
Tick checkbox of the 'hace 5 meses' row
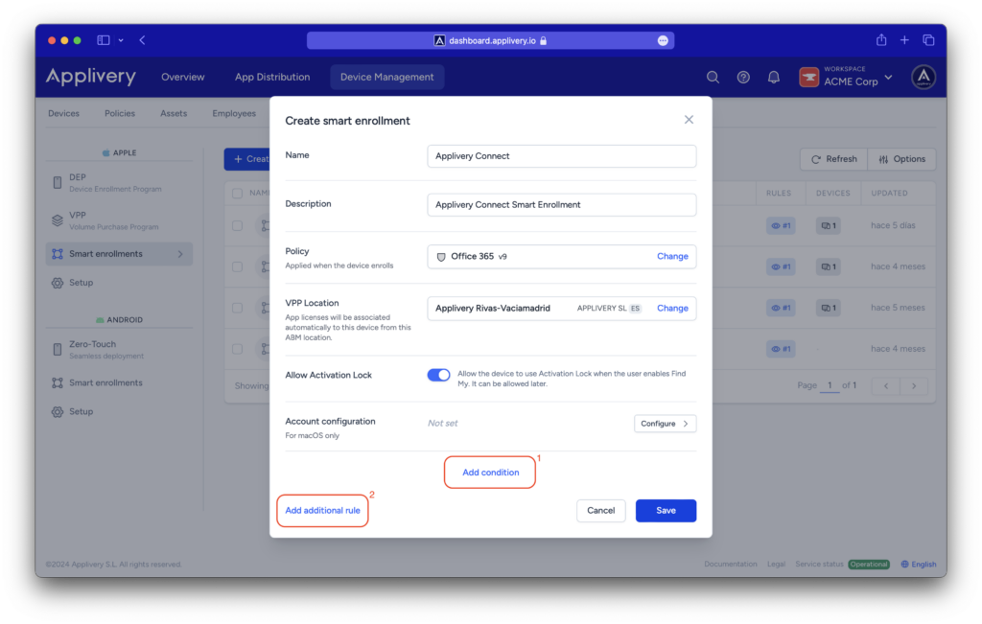click(x=238, y=308)
